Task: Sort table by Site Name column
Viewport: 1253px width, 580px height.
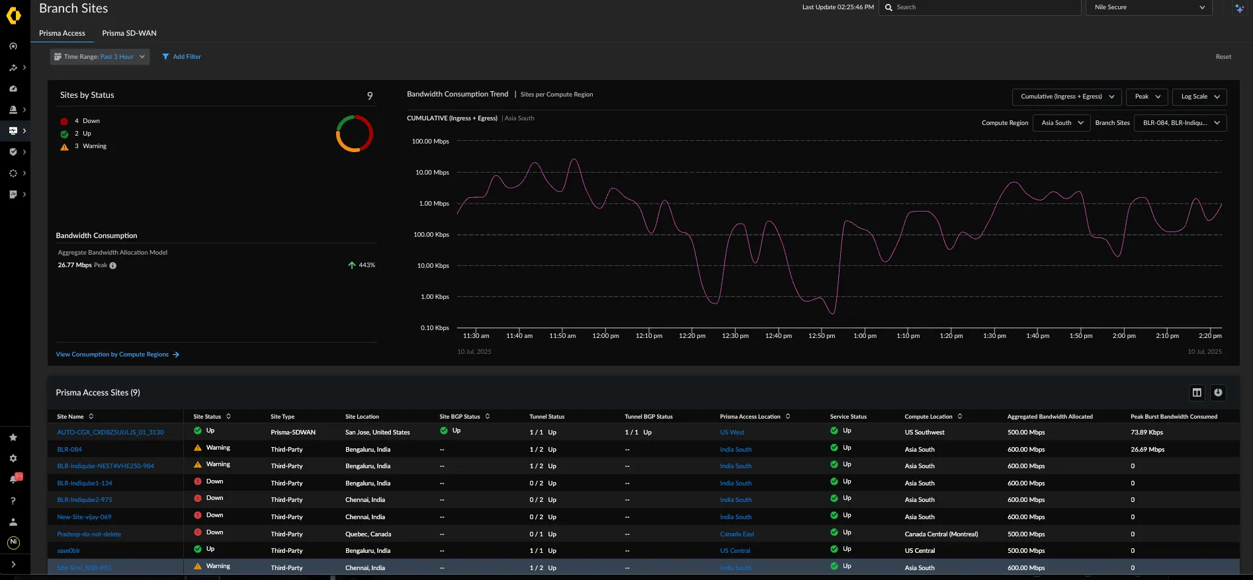Action: click(x=91, y=417)
